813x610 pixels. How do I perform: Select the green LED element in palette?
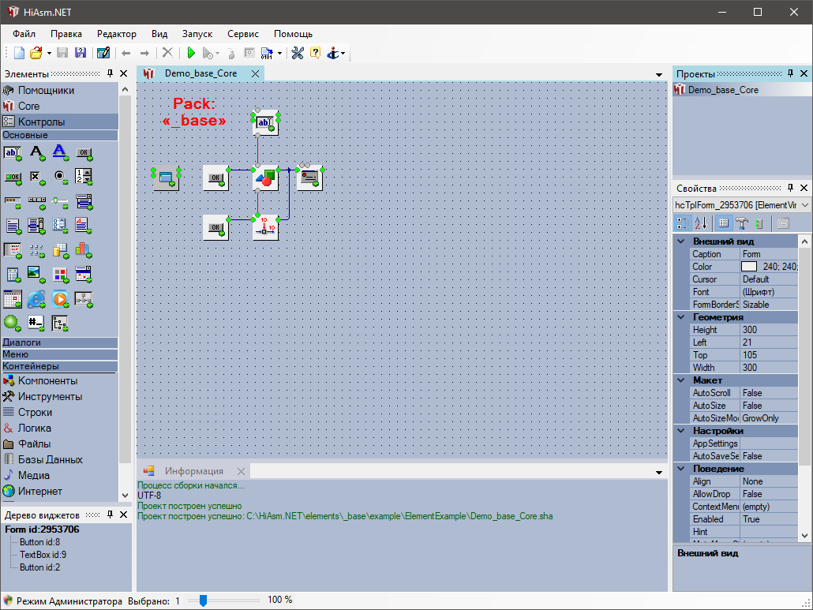point(12,322)
